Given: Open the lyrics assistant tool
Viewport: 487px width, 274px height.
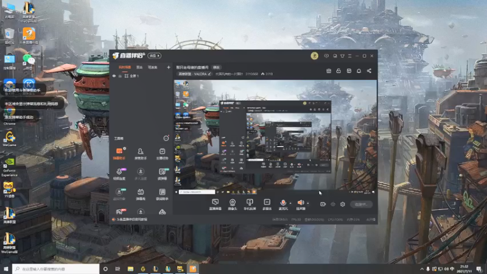Looking at the screenshot, I should point(162,194).
